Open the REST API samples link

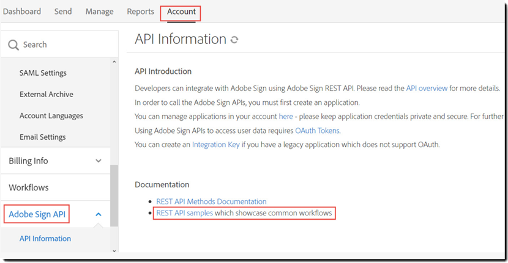point(184,213)
